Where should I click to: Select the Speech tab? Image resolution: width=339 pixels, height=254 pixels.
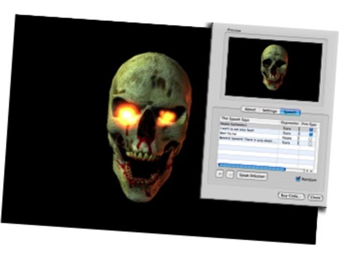click(x=290, y=112)
